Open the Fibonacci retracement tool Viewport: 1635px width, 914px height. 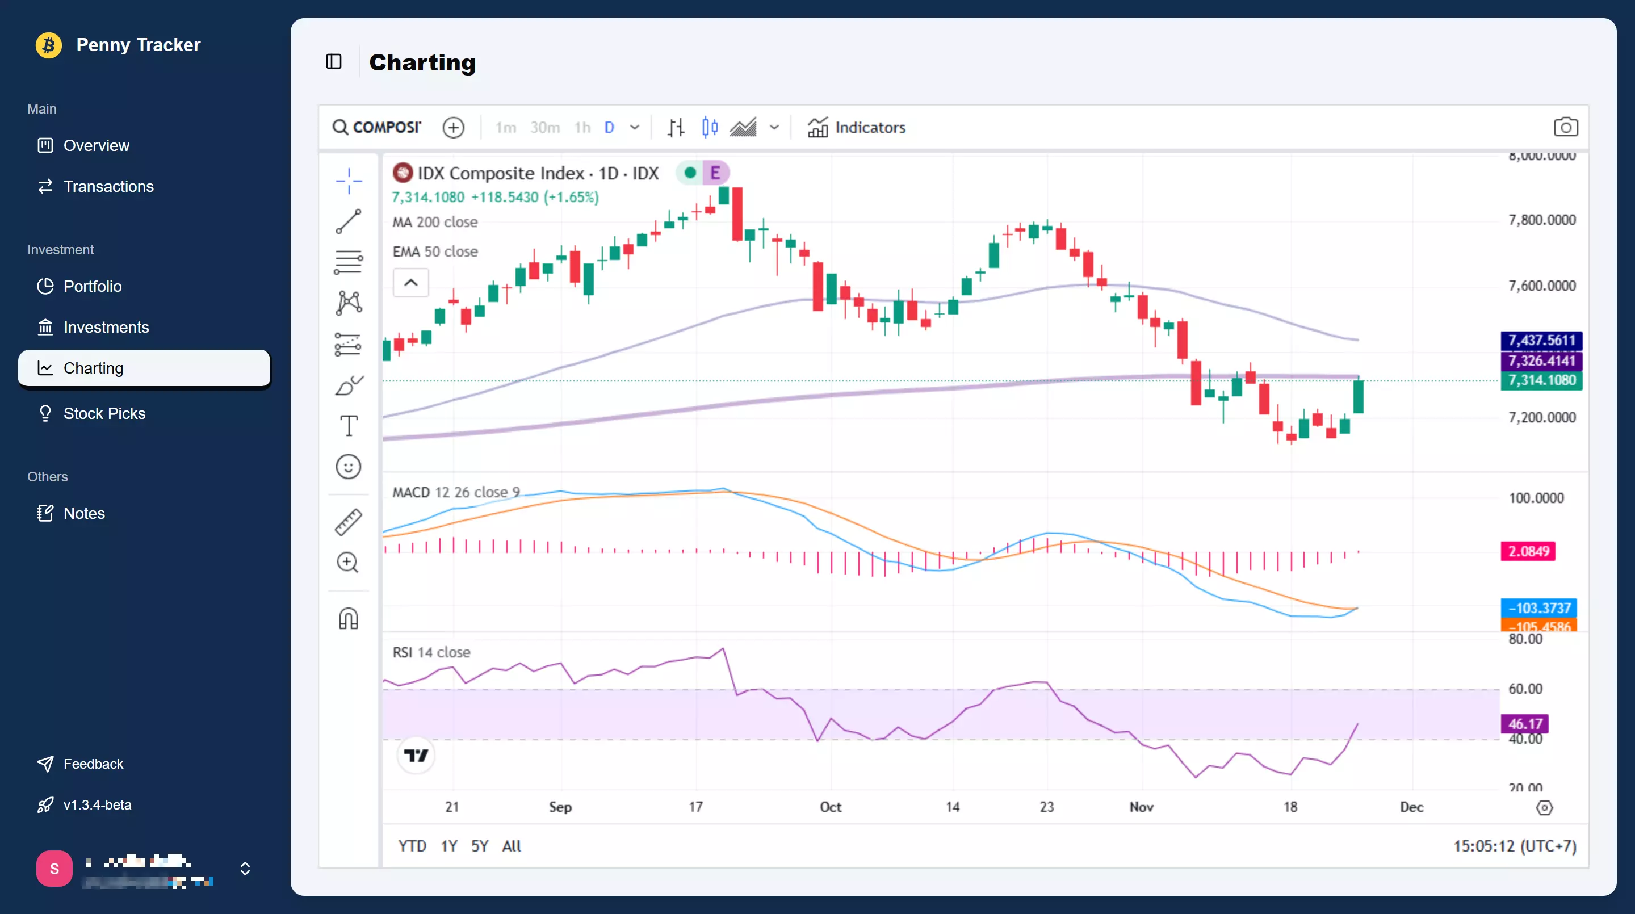point(349,262)
